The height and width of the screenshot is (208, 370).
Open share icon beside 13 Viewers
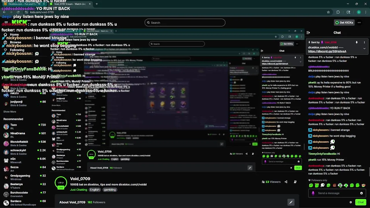286,182
